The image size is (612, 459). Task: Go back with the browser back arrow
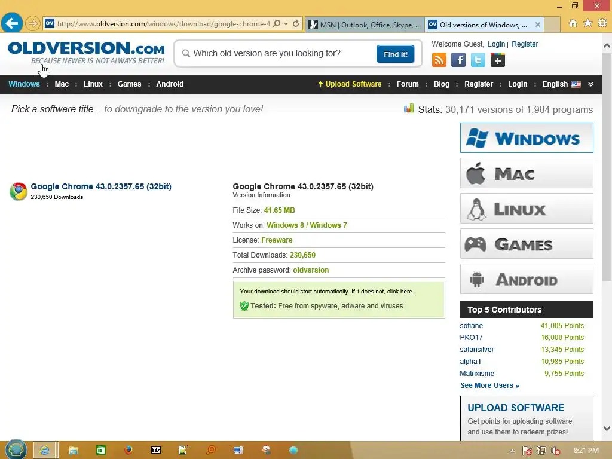point(12,23)
